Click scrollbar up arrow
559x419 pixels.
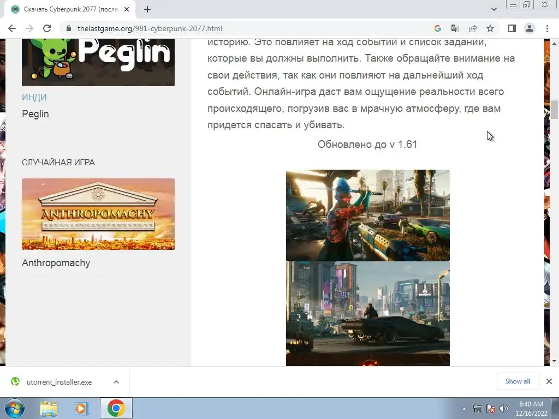point(555,43)
